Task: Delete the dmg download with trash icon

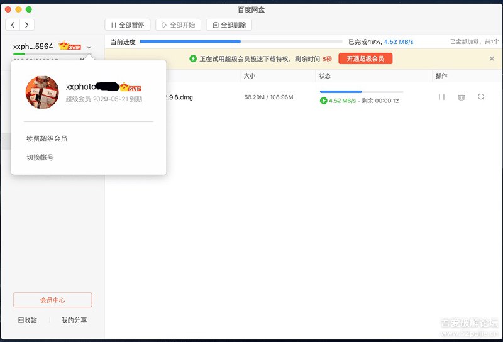Action: click(462, 97)
